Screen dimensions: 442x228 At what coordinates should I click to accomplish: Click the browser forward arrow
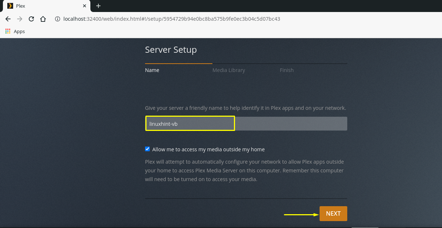(x=20, y=19)
